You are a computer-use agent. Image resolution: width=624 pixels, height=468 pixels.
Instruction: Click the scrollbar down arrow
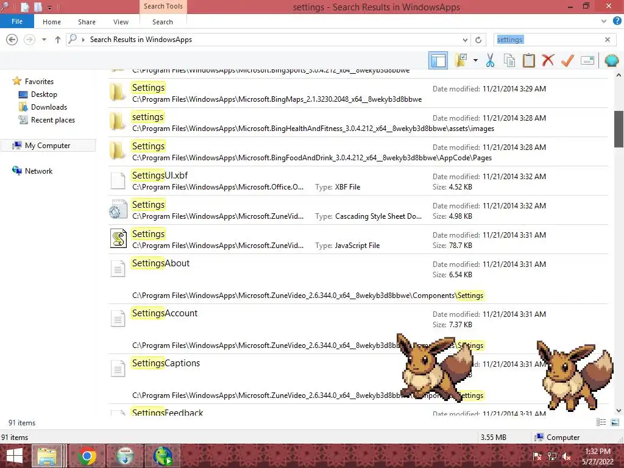click(619, 411)
